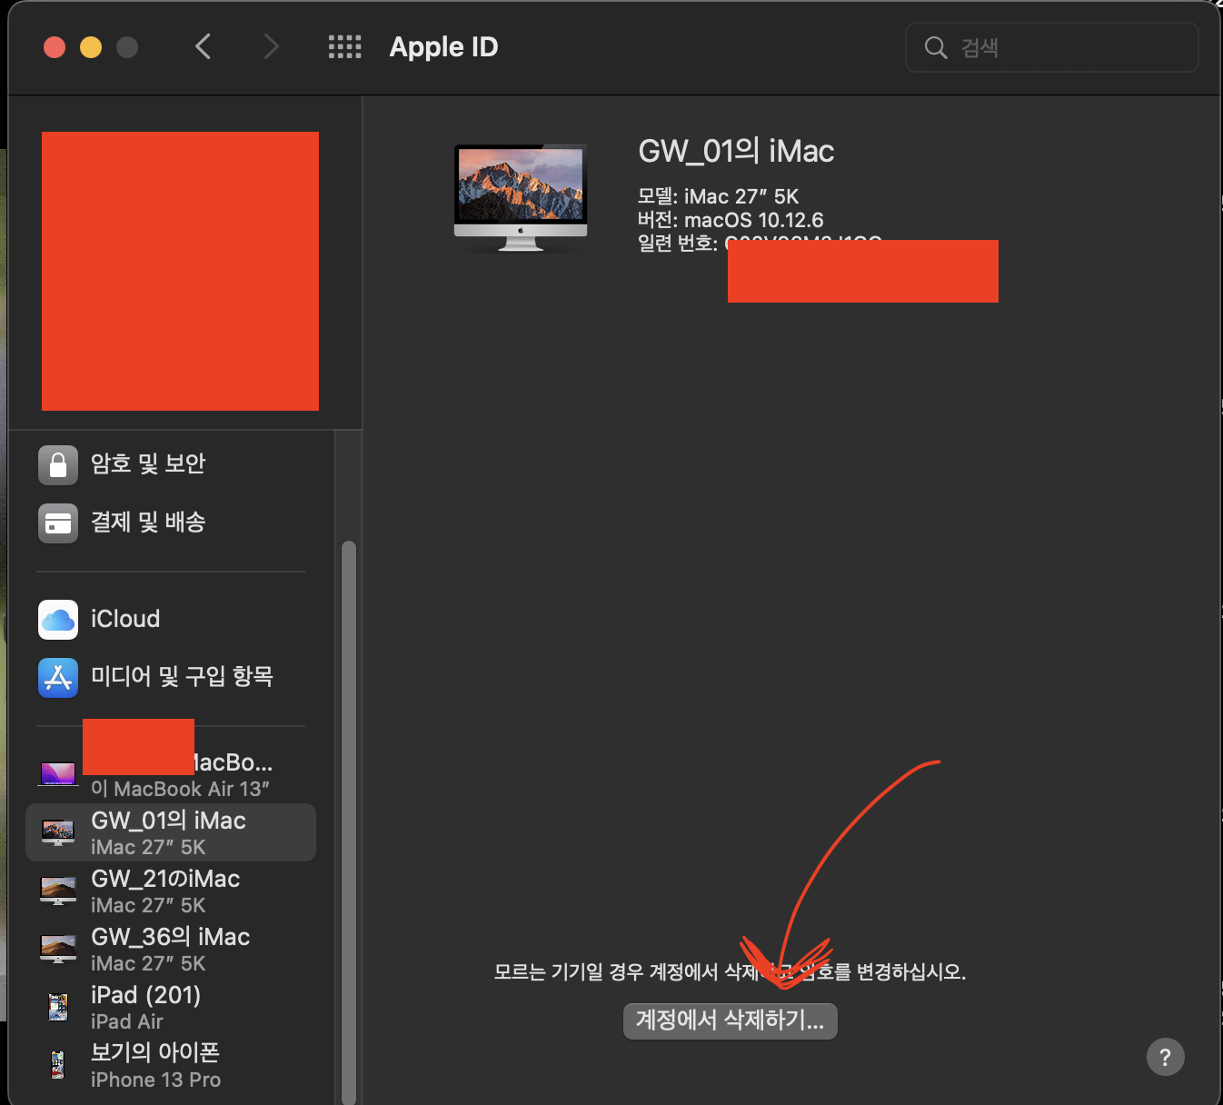The image size is (1223, 1105).
Task: Open help with the question mark button
Action: (1166, 1057)
